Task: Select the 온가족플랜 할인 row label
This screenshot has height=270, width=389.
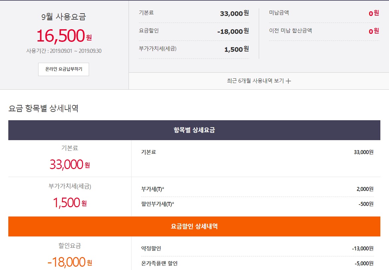Action: (x=159, y=263)
